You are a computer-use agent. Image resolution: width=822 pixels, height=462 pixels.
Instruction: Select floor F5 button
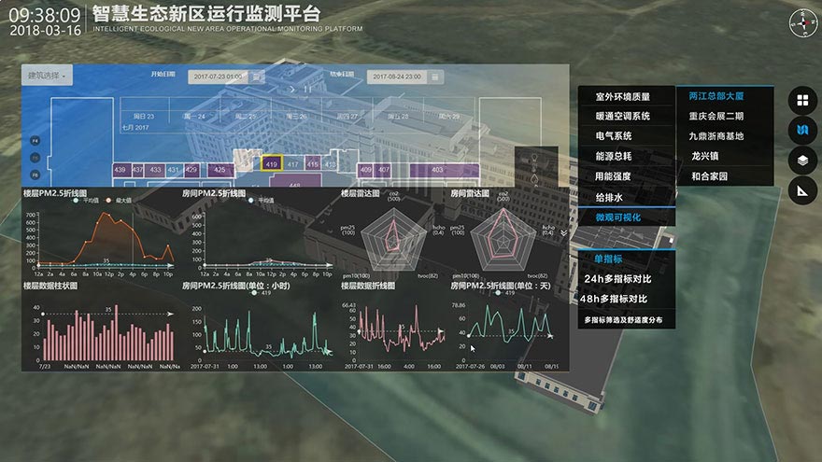tap(35, 158)
